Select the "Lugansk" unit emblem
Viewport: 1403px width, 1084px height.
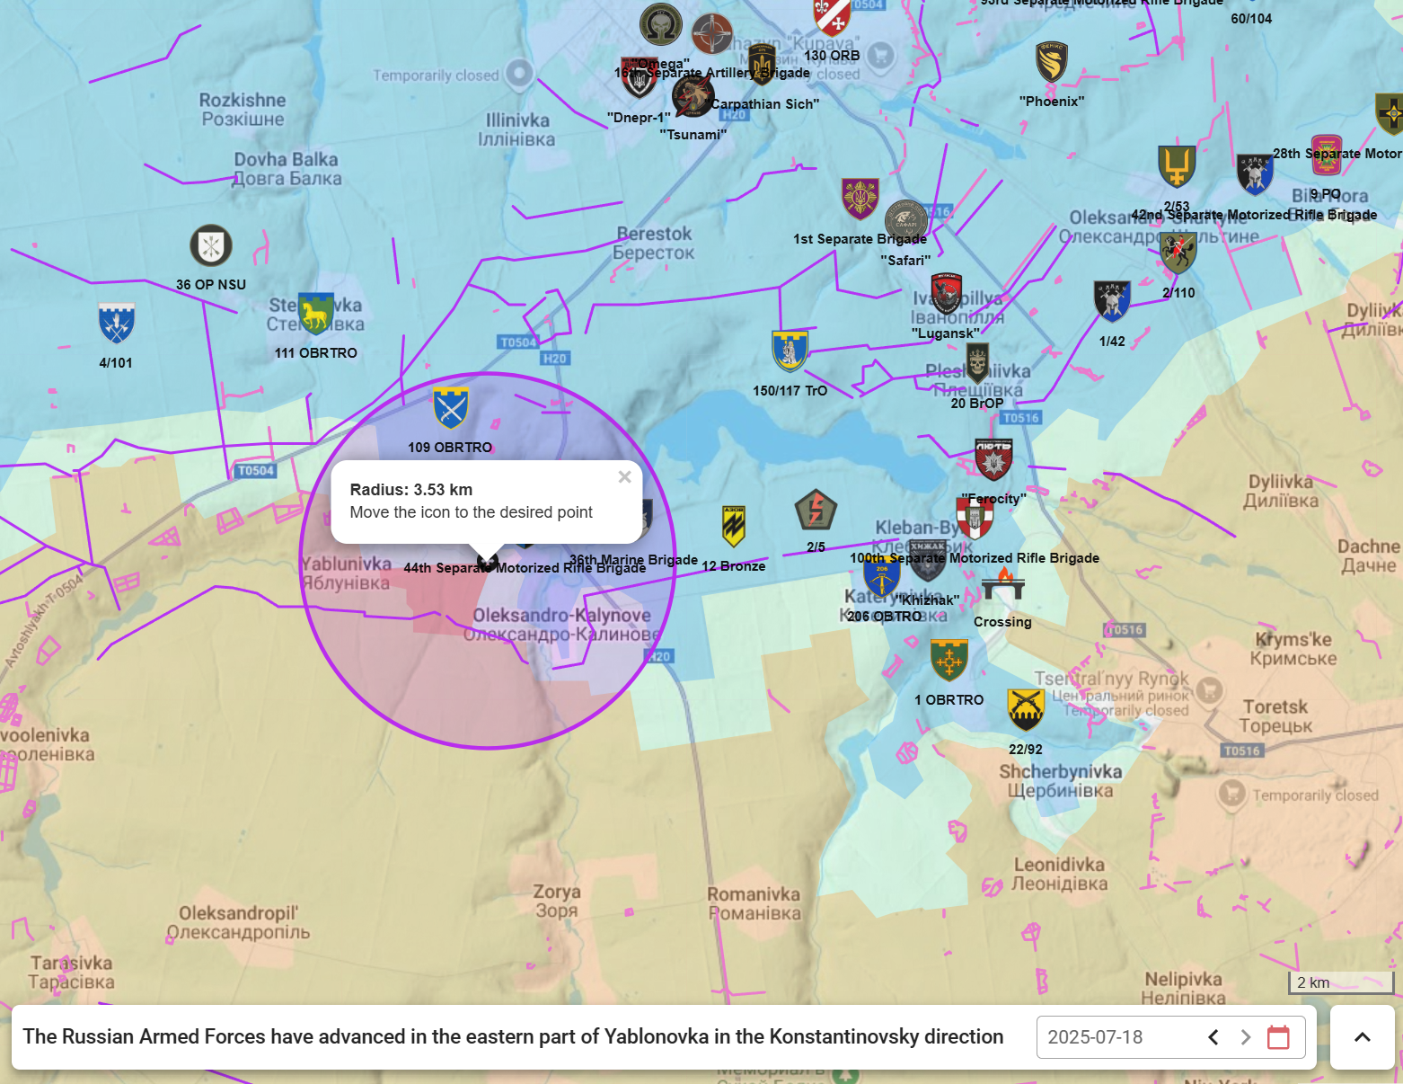[946, 294]
